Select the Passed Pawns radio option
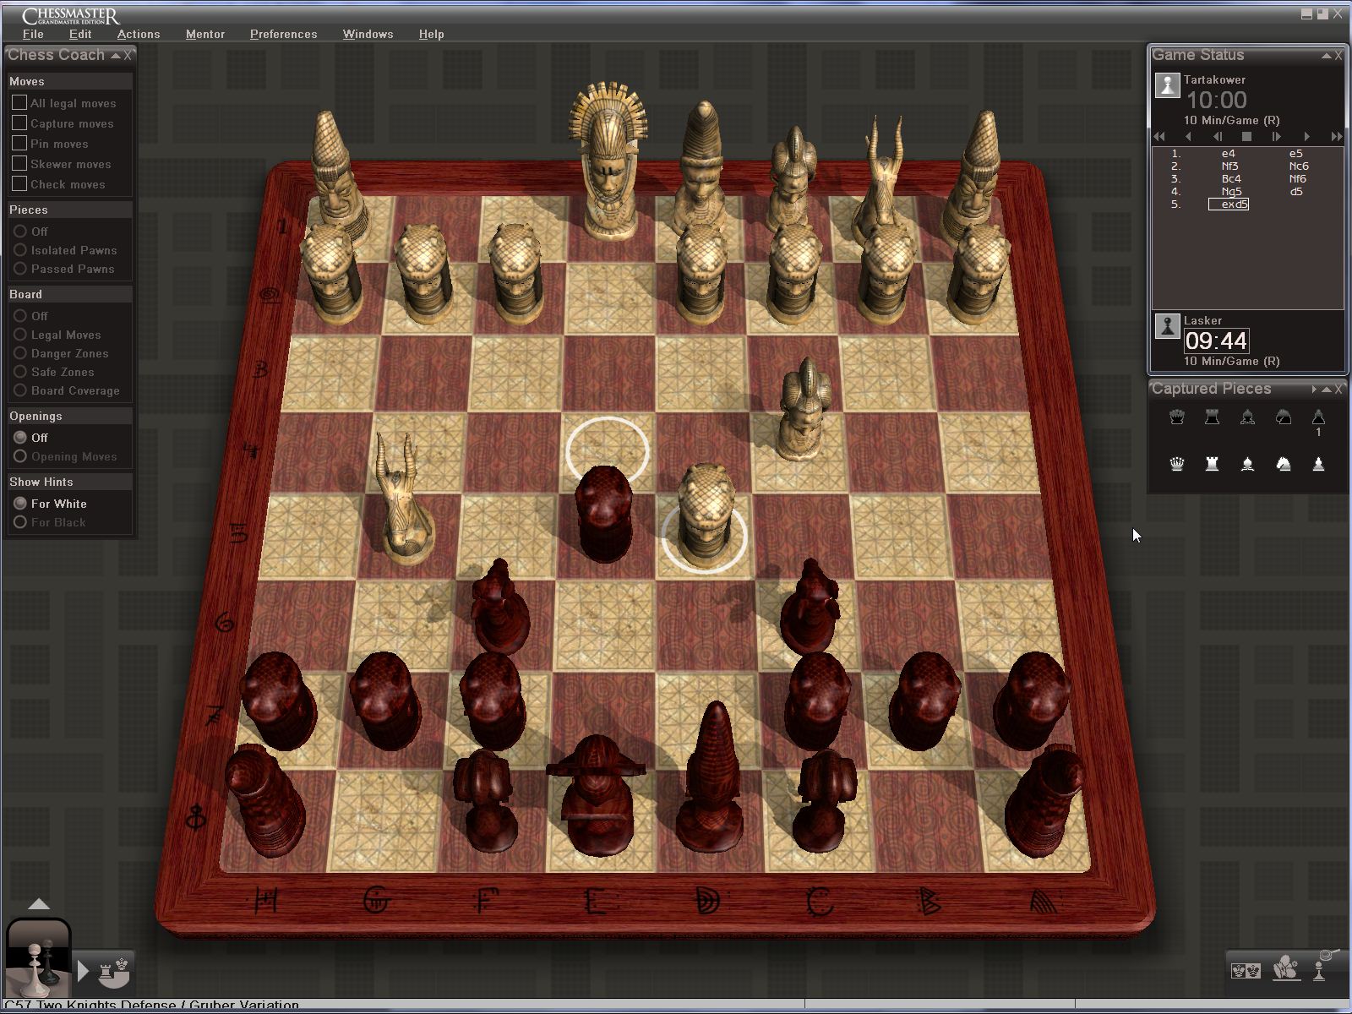 tap(20, 269)
